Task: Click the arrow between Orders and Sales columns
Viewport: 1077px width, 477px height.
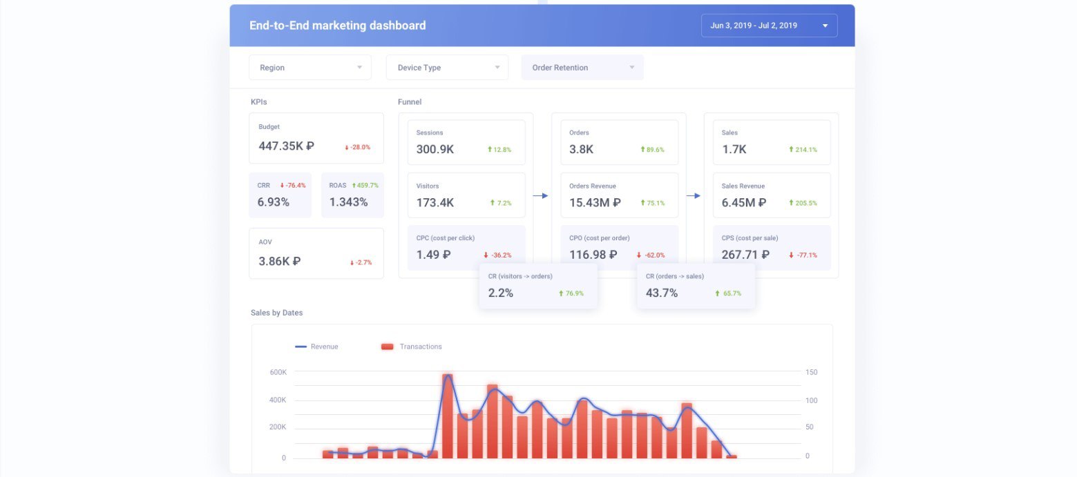Action: click(x=693, y=196)
